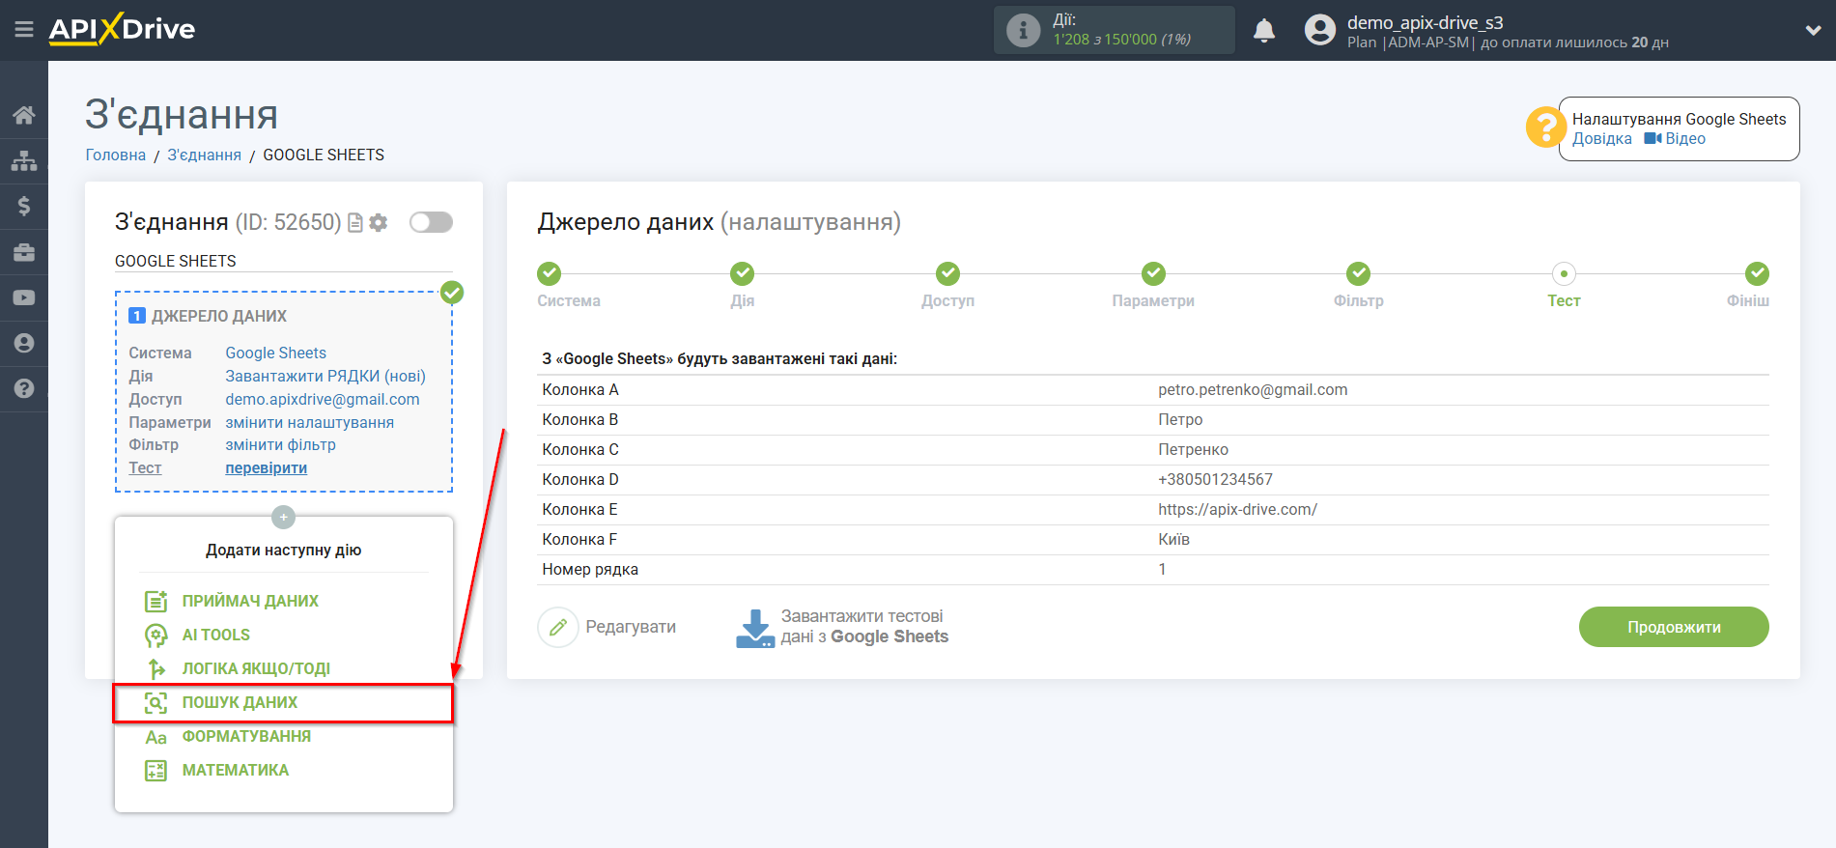This screenshot has height=848, width=1836.
Task: Click the orange question mark help icon
Action: coord(1545,127)
